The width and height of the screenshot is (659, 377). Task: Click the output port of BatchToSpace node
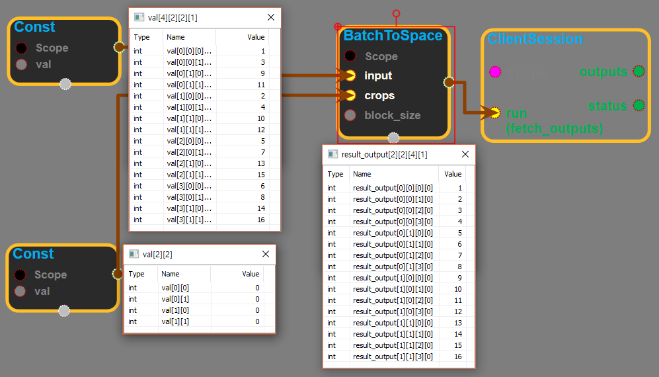pyautogui.click(x=449, y=82)
